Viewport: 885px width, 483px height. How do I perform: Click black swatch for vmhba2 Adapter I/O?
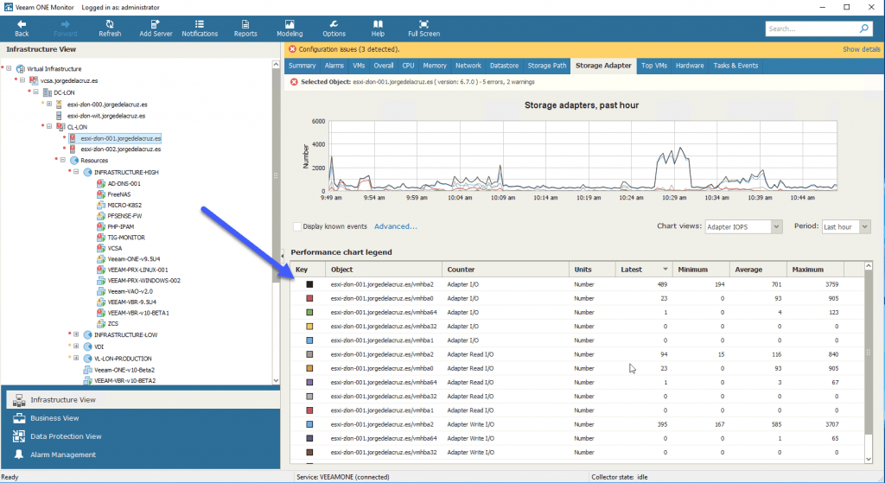pos(309,284)
